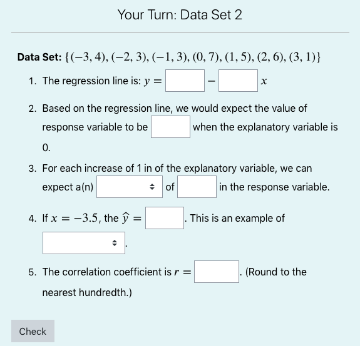The width and height of the screenshot is (360, 346).
Task: Open the dropdown after 'expect a(n)'
Action: pos(130,187)
